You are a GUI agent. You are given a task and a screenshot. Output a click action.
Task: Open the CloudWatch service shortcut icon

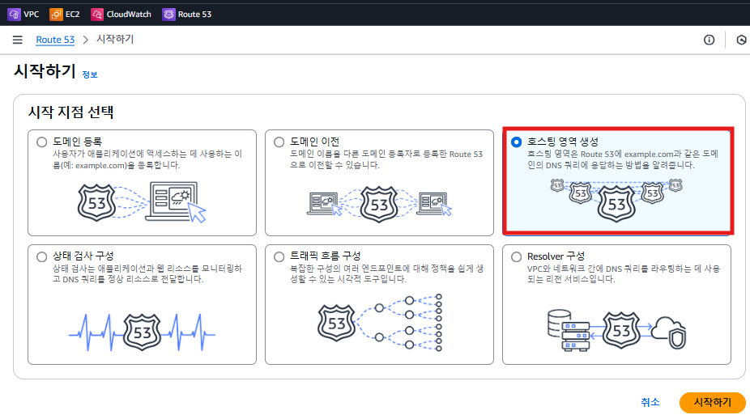coord(97,15)
